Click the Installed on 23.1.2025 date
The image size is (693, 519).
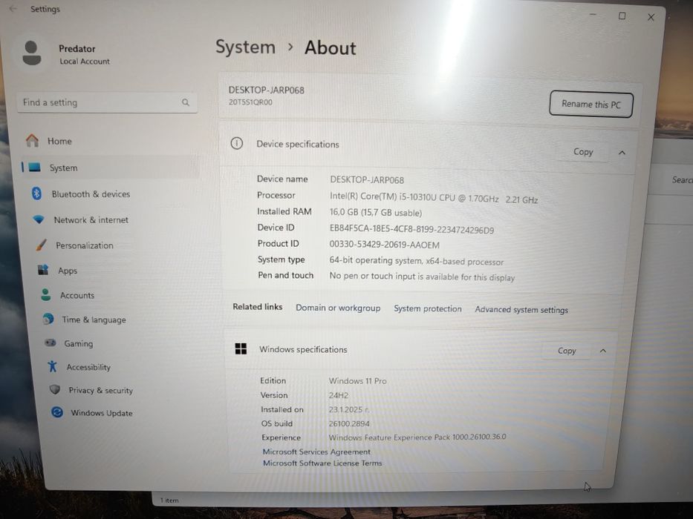point(348,409)
